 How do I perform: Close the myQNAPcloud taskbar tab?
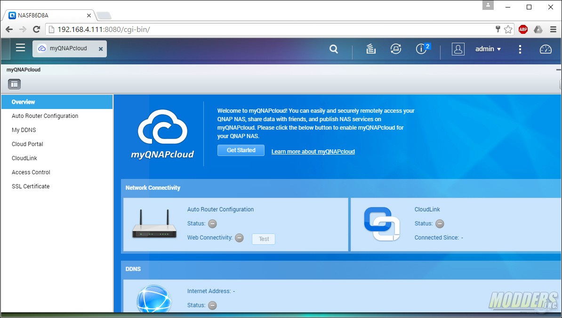pyautogui.click(x=101, y=49)
